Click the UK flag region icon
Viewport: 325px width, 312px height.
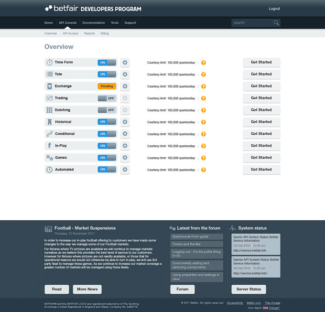(266, 308)
